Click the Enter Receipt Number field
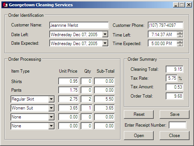The height and width of the screenshot is (146, 194). click(178, 125)
